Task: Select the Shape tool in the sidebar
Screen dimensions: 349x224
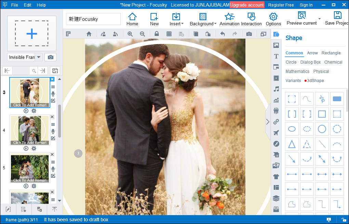Action: coord(276,34)
